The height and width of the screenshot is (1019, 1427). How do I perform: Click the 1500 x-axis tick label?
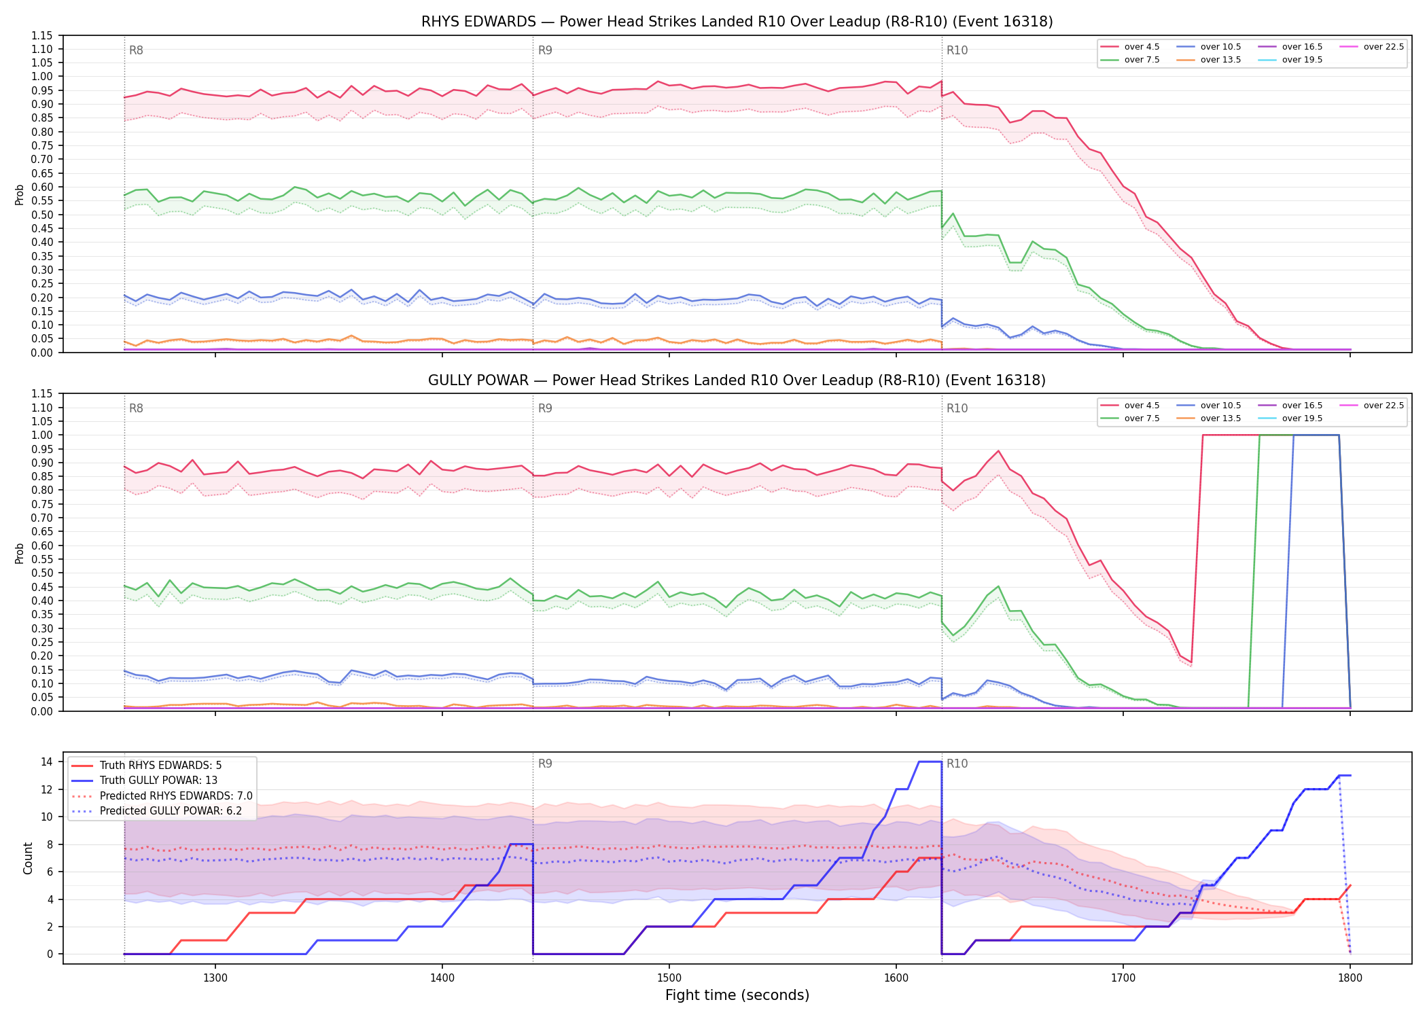tap(669, 978)
